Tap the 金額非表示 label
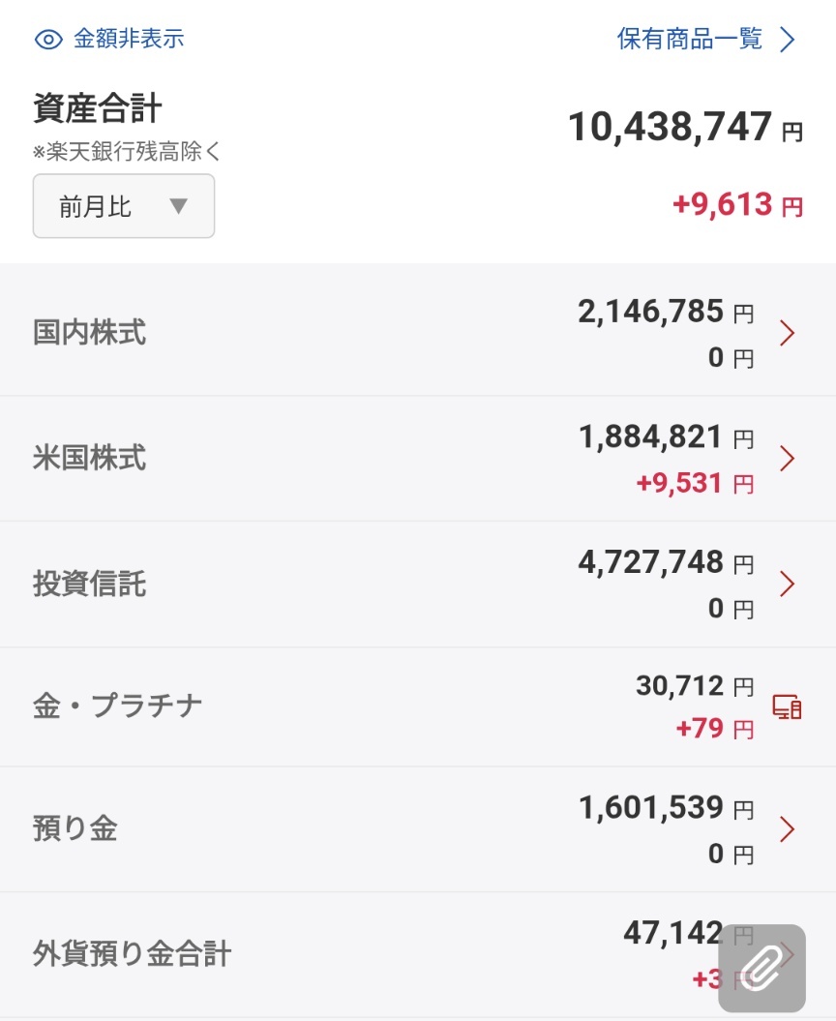Viewport: 836px width, 1021px height. (x=129, y=39)
